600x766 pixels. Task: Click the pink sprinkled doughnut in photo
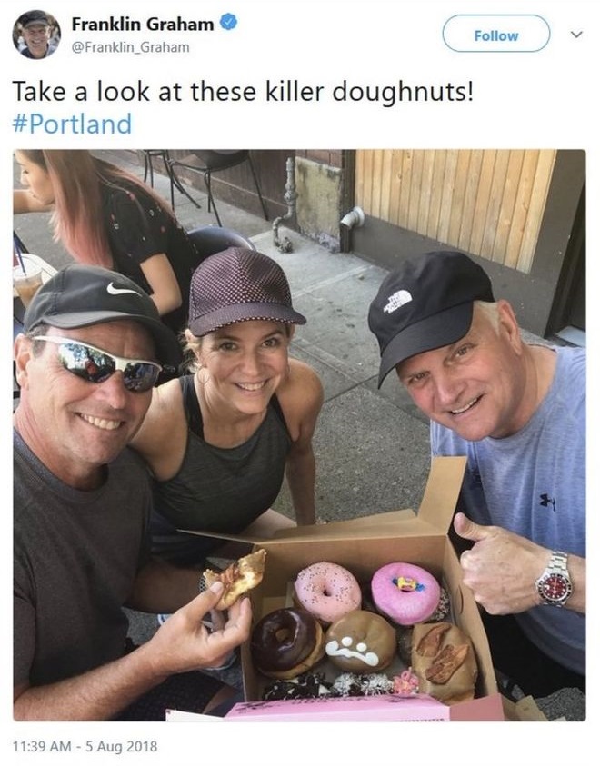tap(327, 593)
